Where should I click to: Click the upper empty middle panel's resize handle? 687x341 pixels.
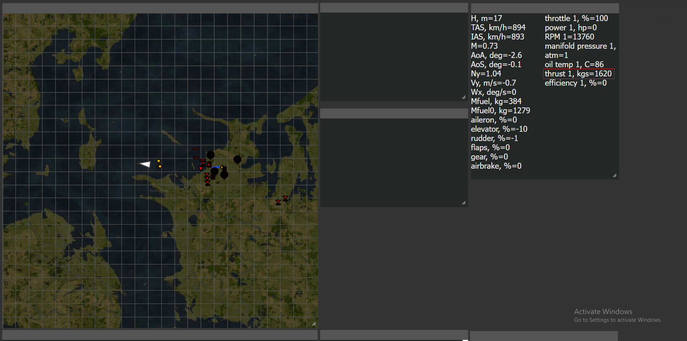464,97
